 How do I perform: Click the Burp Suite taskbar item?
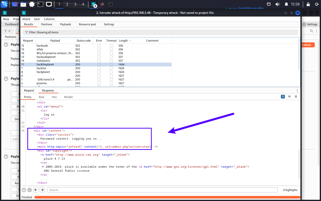coord(94,4)
